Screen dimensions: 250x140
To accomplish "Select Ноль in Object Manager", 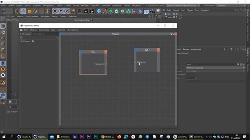I will tap(170, 17).
